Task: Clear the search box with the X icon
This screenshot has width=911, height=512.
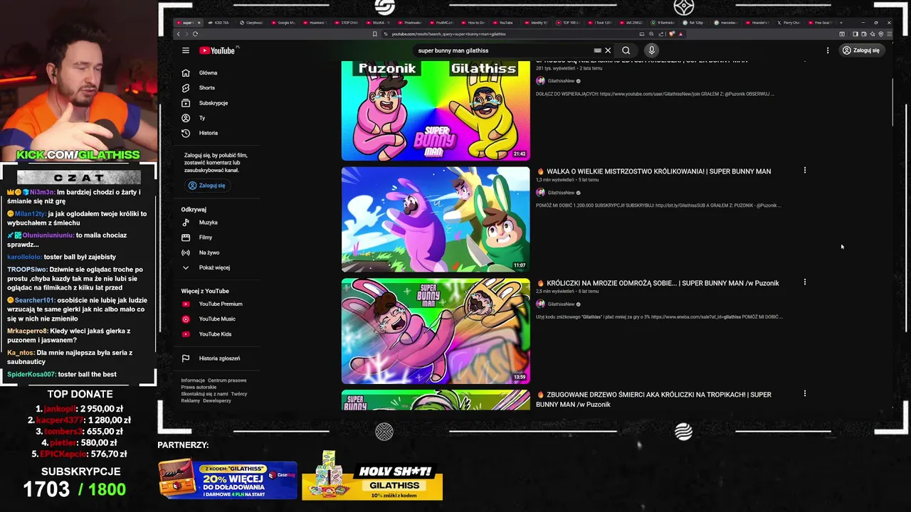Action: click(x=608, y=50)
